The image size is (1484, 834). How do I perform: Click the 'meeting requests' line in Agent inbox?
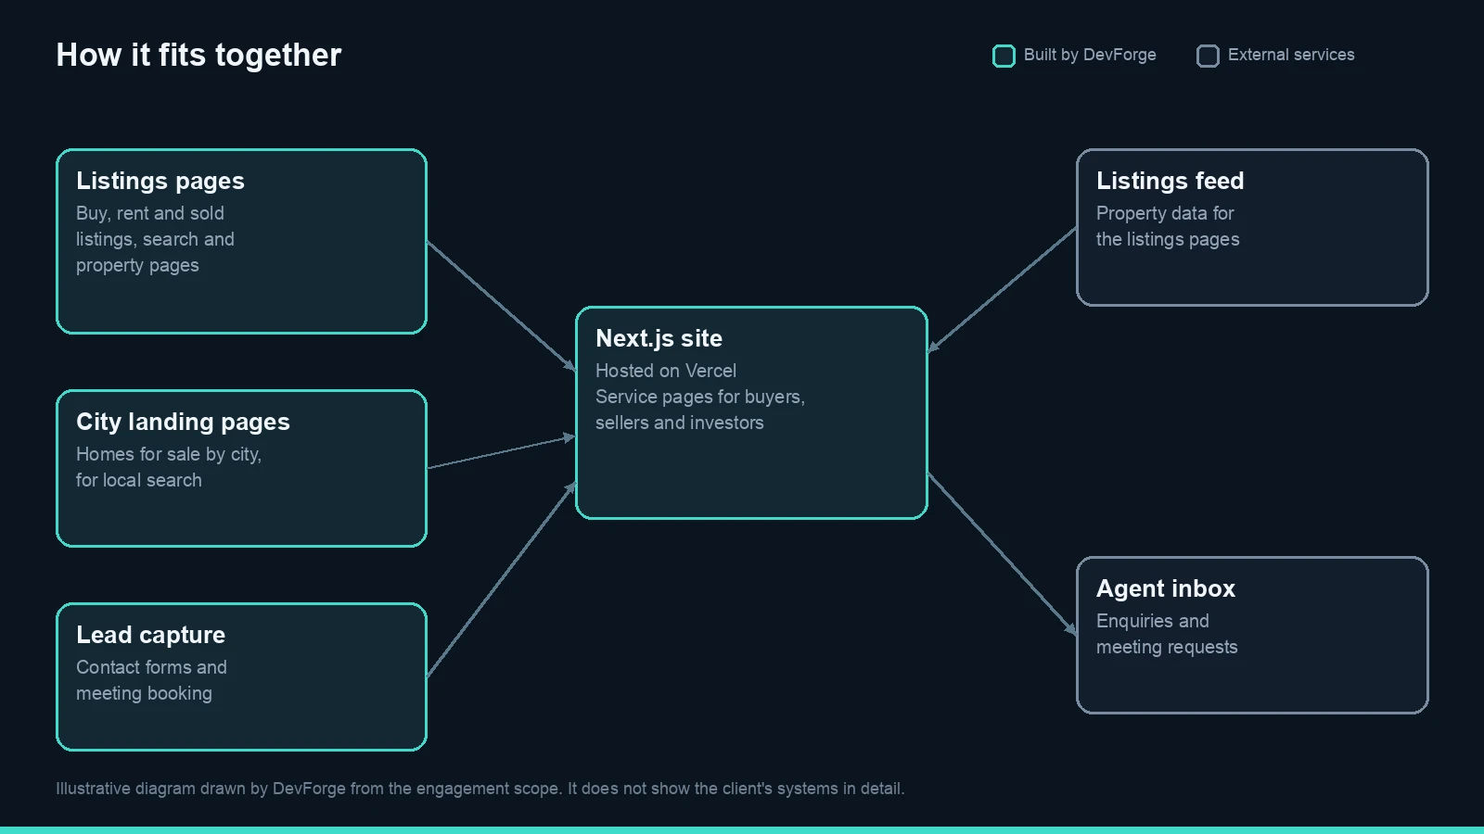point(1167,647)
